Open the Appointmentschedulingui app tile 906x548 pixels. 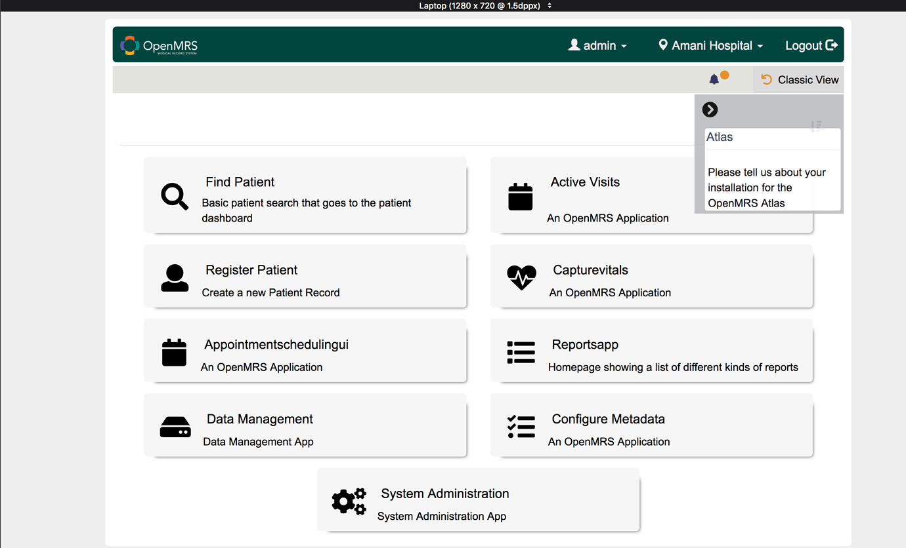tap(305, 351)
